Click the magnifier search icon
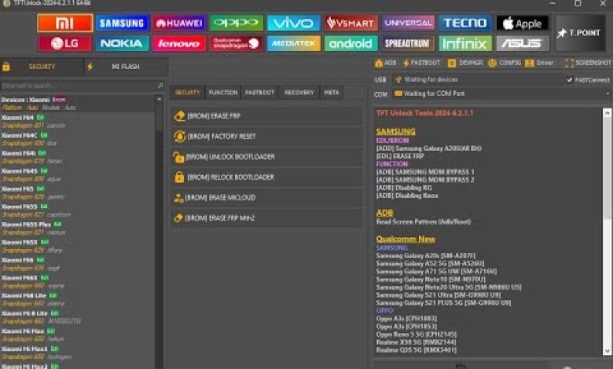613x369 pixels. [160, 86]
